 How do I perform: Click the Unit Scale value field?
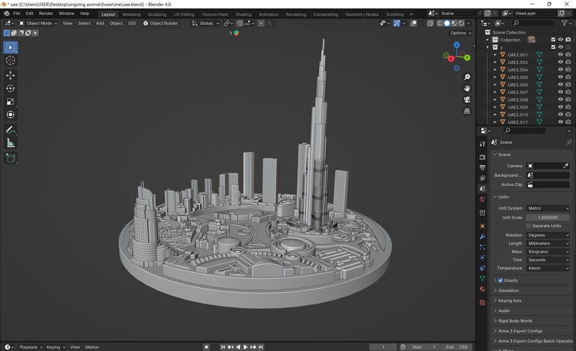548,217
